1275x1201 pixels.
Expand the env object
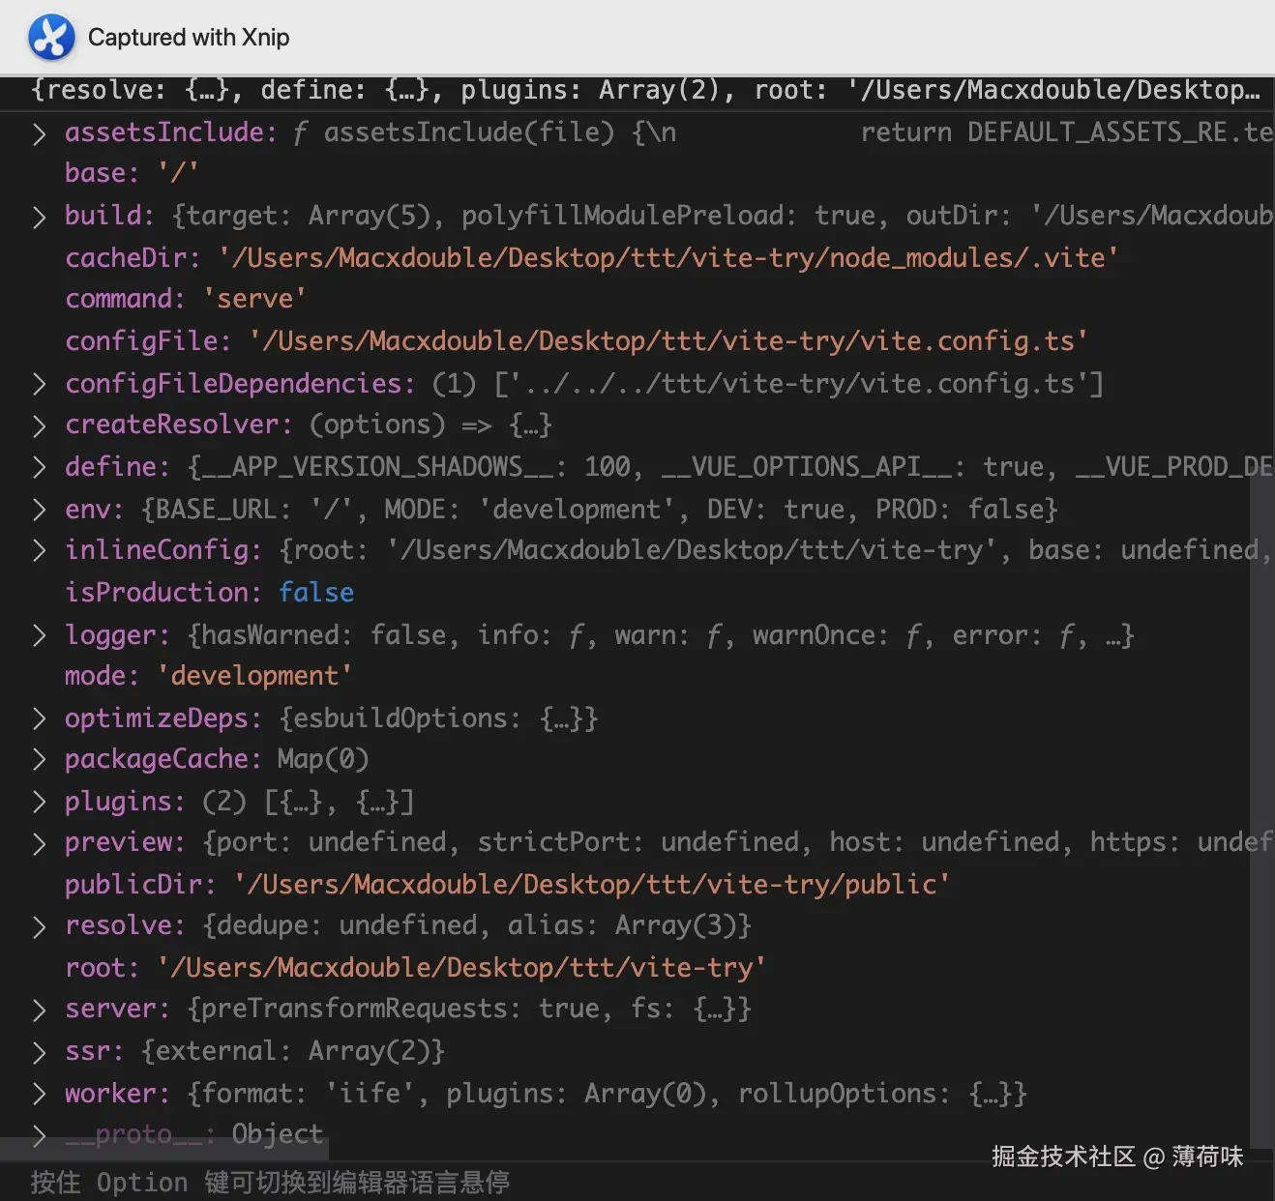[x=39, y=511]
